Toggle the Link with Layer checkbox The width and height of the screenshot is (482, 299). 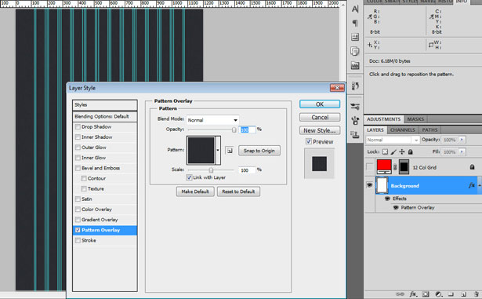[189, 177]
